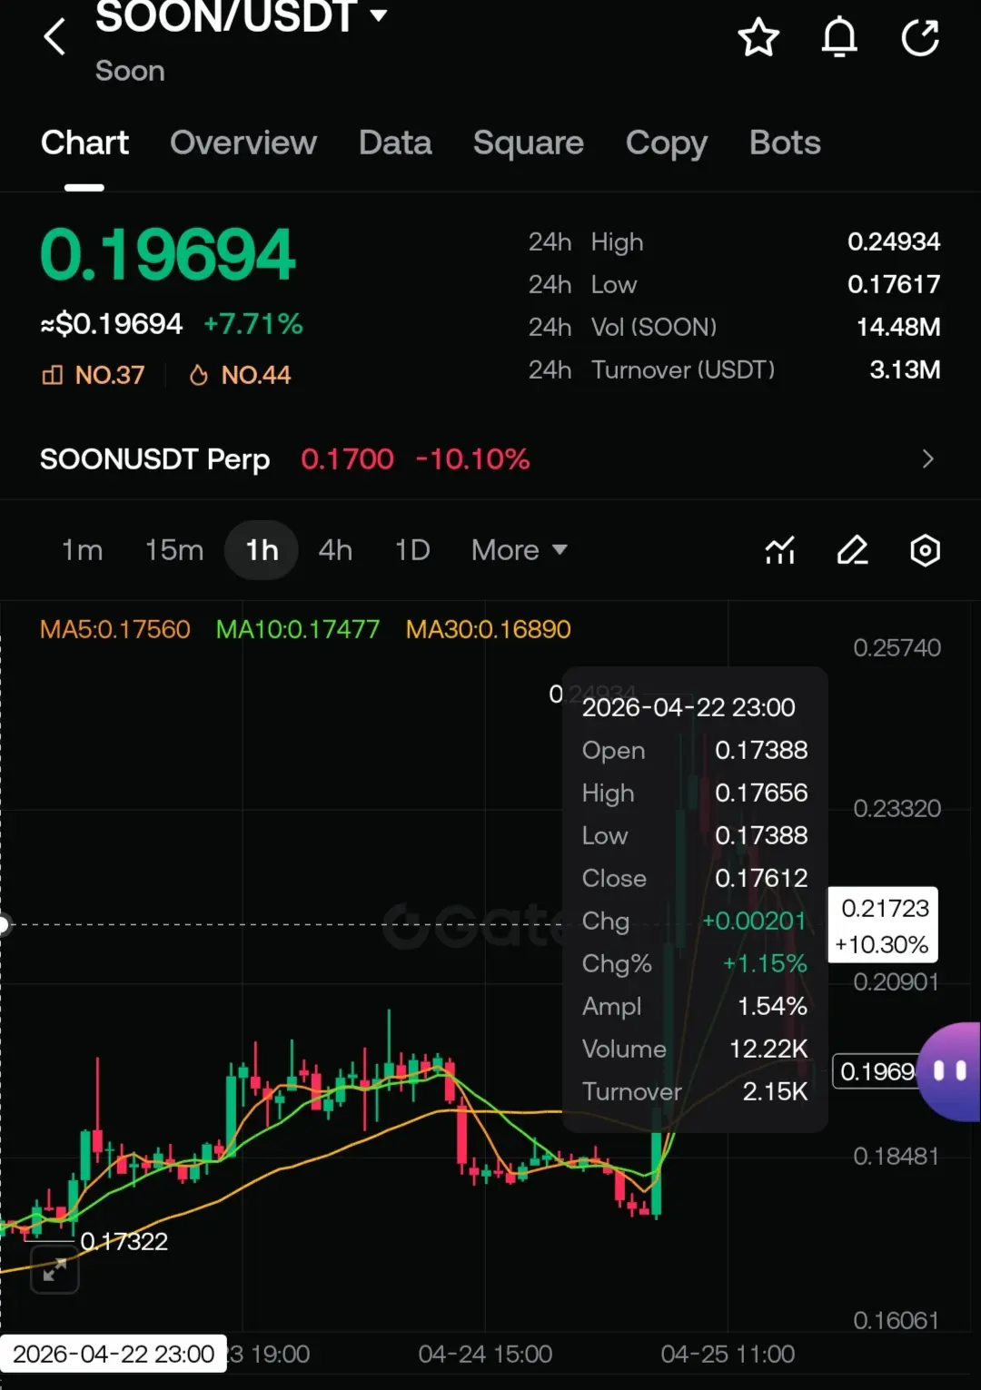Tap the 0.21723 +10.30% crosshair price label
The height and width of the screenshot is (1390, 981).
(883, 926)
